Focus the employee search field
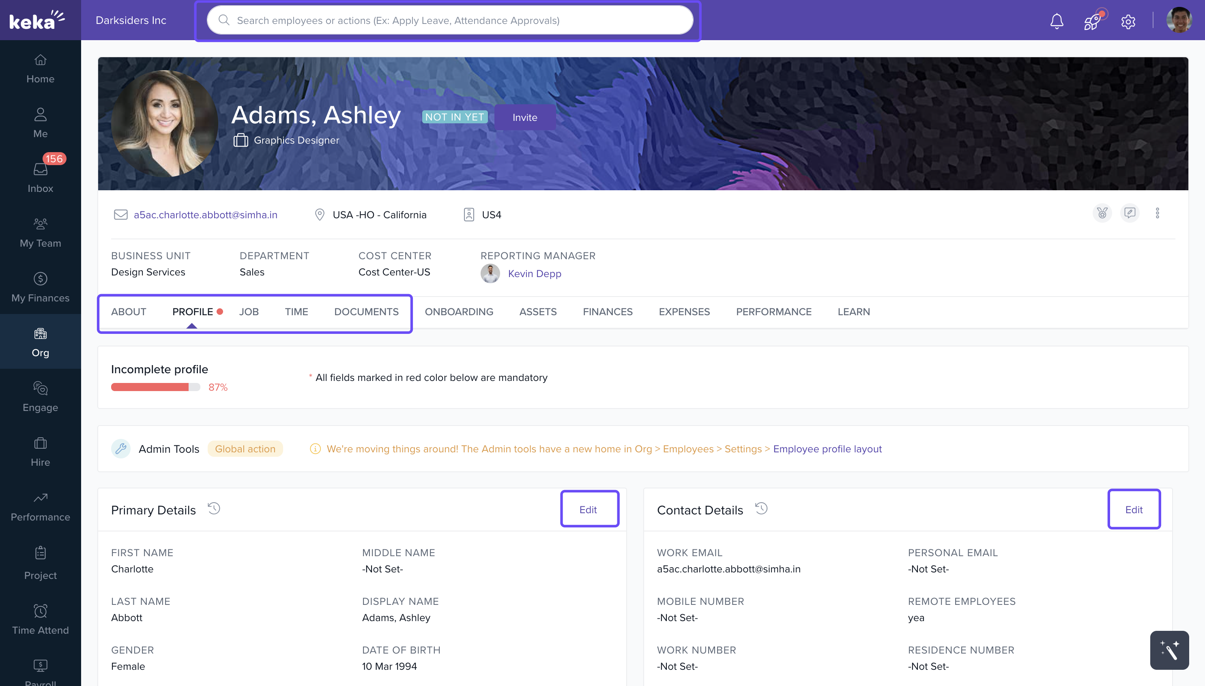1205x686 pixels. click(450, 20)
